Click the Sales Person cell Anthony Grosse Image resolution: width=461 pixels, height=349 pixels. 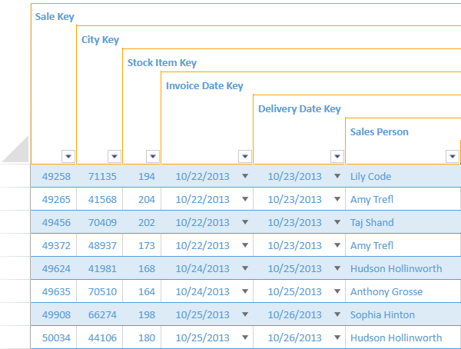(386, 291)
